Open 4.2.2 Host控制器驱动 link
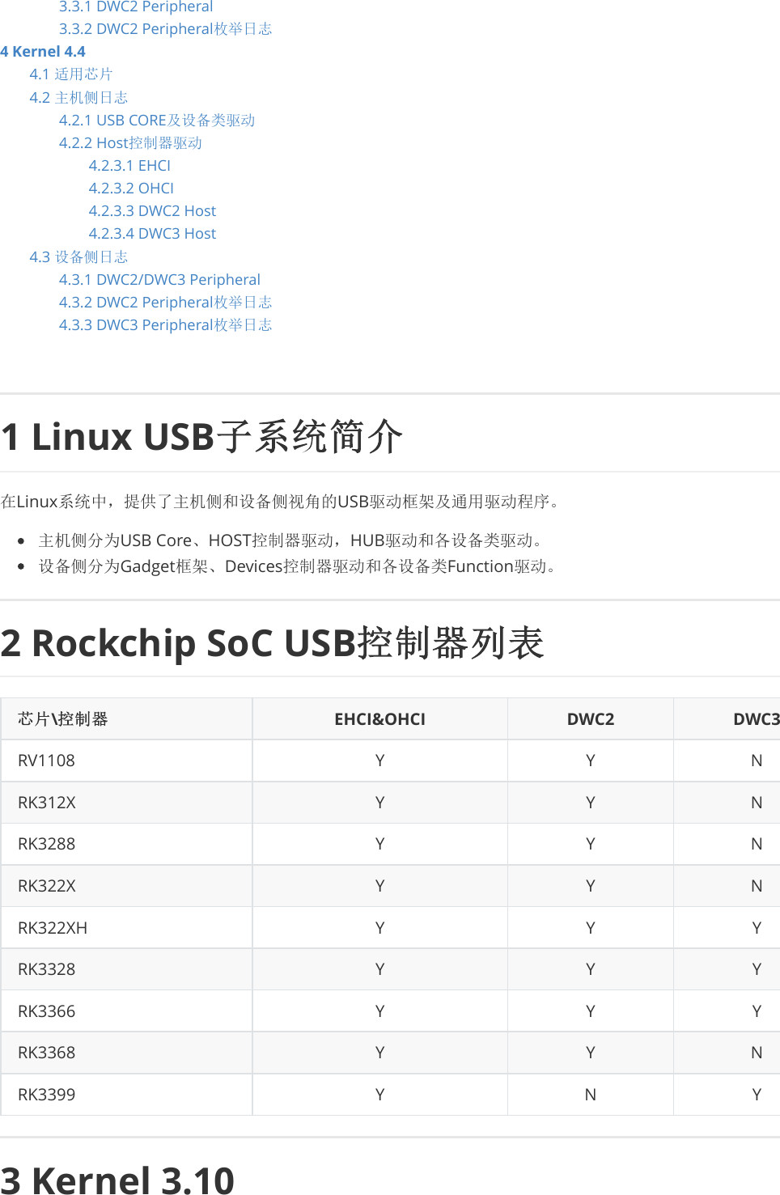 point(130,143)
